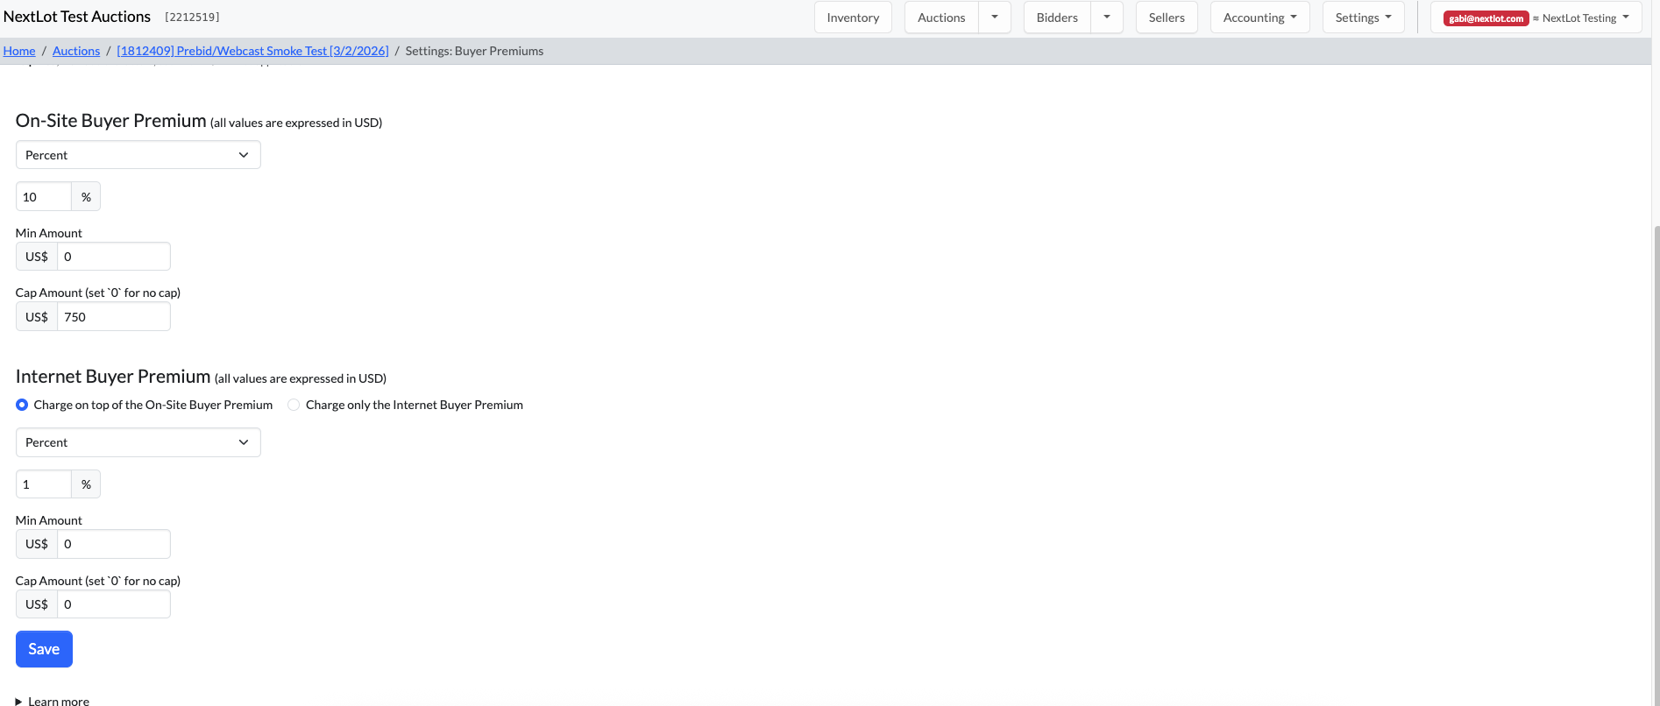Go to the Sellers page
This screenshot has height=706, width=1660.
[x=1167, y=18]
